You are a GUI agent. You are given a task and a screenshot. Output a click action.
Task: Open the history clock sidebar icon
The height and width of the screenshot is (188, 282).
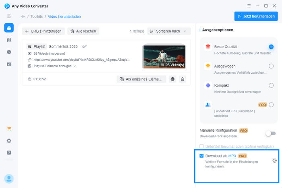click(9, 52)
